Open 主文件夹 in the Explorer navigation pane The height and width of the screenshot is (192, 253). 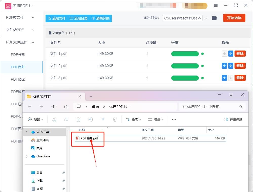(43, 140)
